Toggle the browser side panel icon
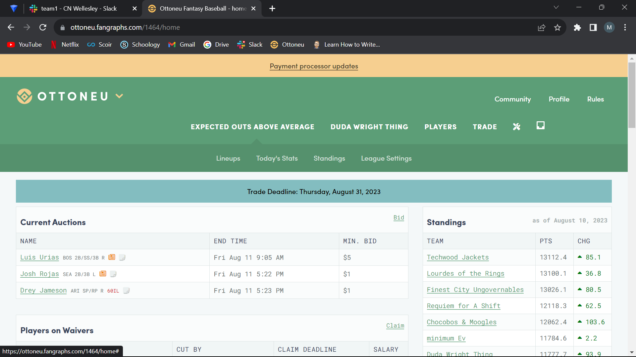Viewport: 636px width, 357px height. 593,27
